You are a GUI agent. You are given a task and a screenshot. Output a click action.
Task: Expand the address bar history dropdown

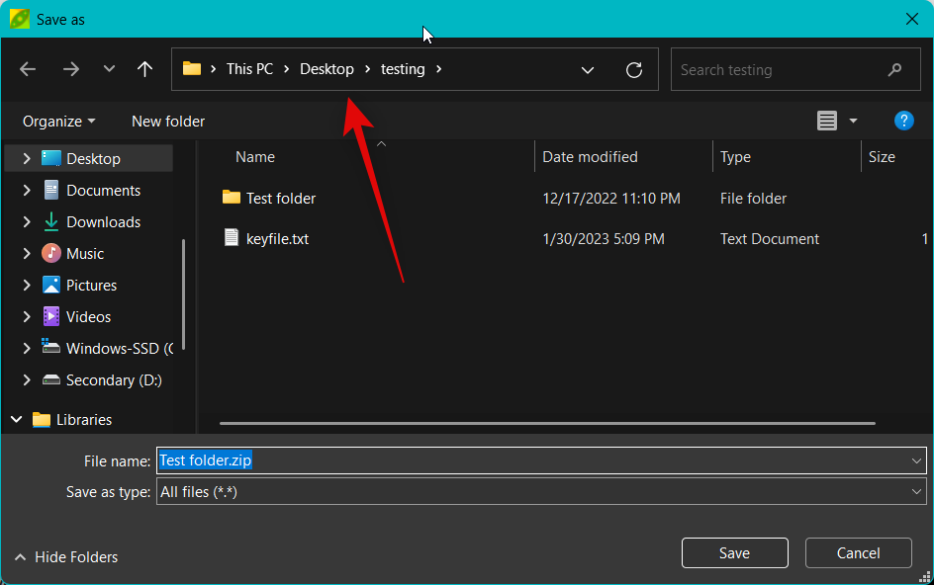[x=588, y=70]
